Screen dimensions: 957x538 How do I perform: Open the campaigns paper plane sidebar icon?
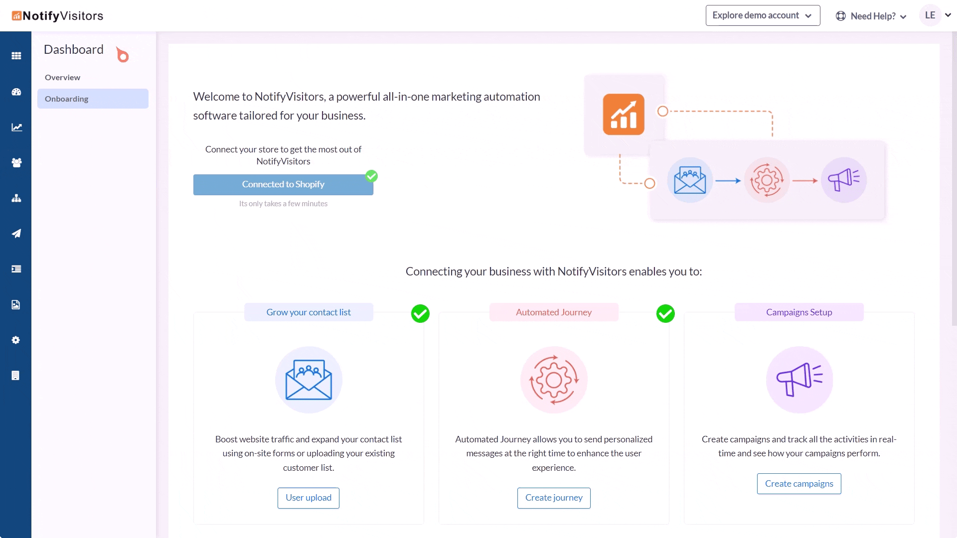[16, 234]
